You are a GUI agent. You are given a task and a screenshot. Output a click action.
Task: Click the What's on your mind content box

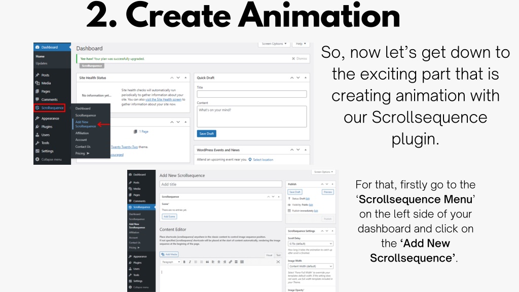[252, 117]
